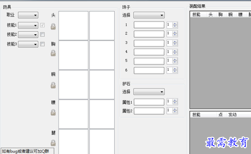Toggle the checkbox next to 技能1
This screenshot has height=154, width=251.
tap(42, 25)
